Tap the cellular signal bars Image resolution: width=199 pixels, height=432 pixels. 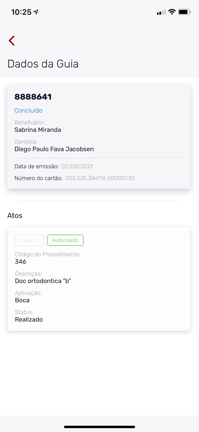click(161, 12)
